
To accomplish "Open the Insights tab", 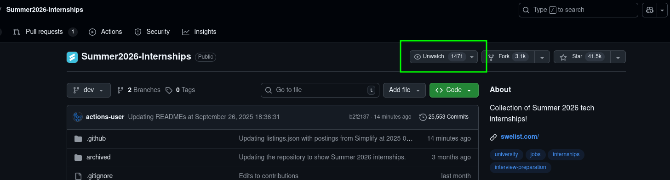I will pos(199,32).
